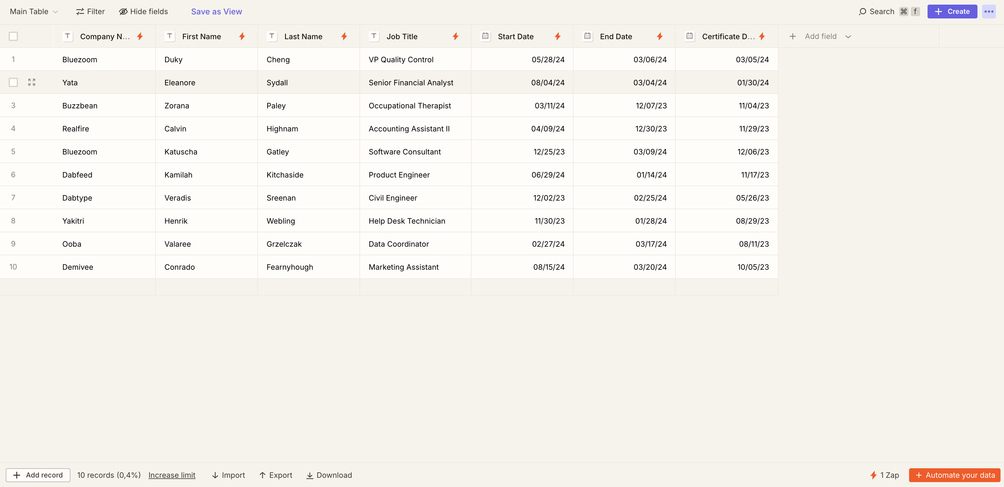
Task: Click the Filter toolbar button
Action: [90, 12]
